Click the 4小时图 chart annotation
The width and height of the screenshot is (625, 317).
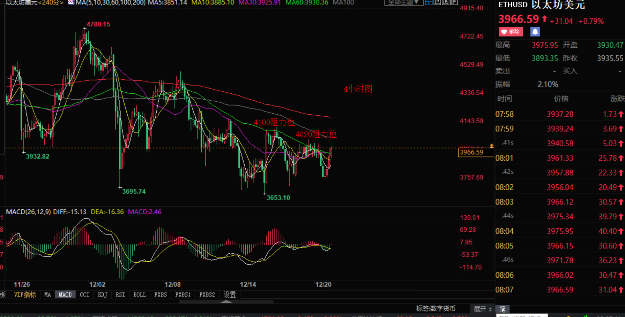(x=358, y=89)
